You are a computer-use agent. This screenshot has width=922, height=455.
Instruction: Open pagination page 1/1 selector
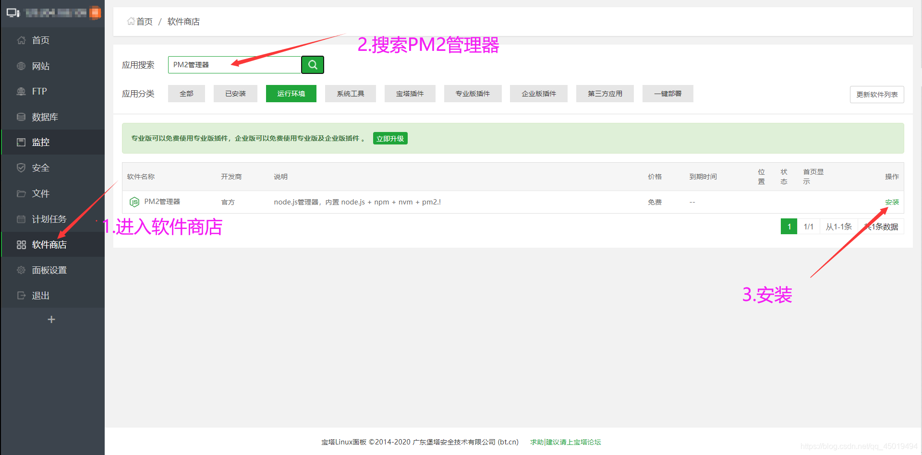tap(809, 226)
